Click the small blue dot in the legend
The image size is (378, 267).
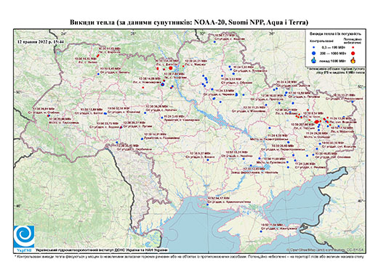tap(314, 48)
